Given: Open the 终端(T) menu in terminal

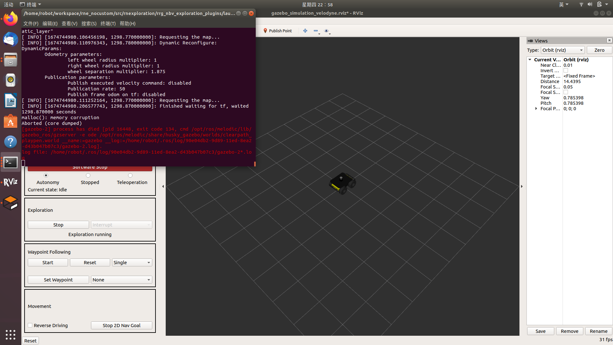Looking at the screenshot, I should coord(108,23).
